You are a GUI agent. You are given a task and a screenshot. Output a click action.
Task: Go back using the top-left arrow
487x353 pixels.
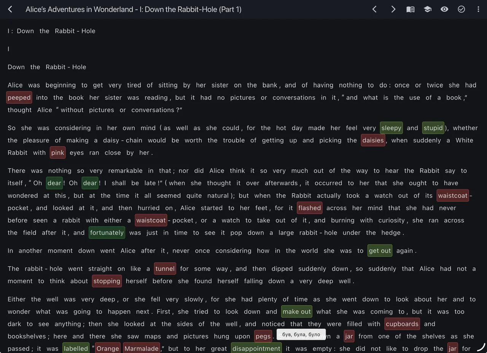10,9
